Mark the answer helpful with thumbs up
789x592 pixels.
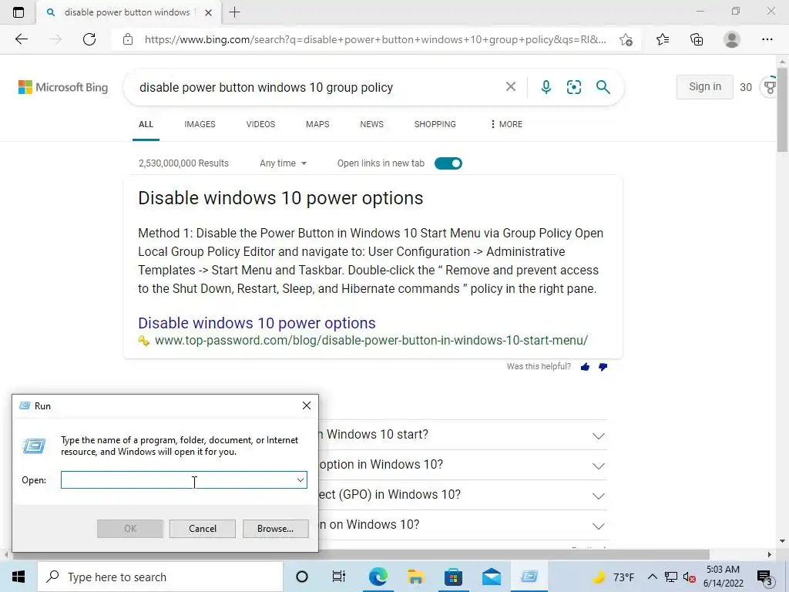(585, 367)
